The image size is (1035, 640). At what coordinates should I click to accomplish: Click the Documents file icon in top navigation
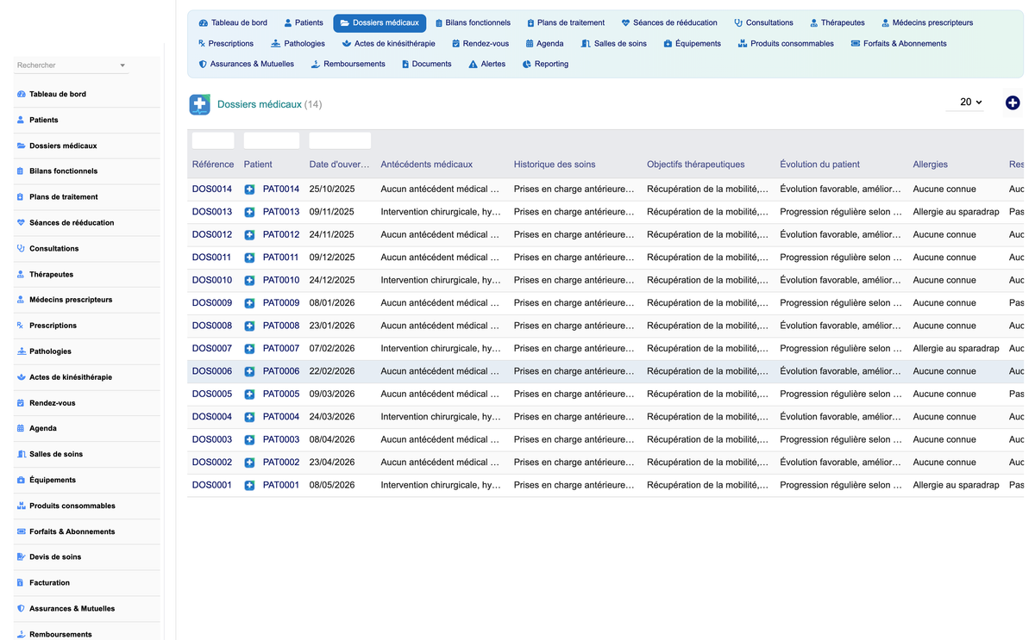pyautogui.click(x=405, y=64)
